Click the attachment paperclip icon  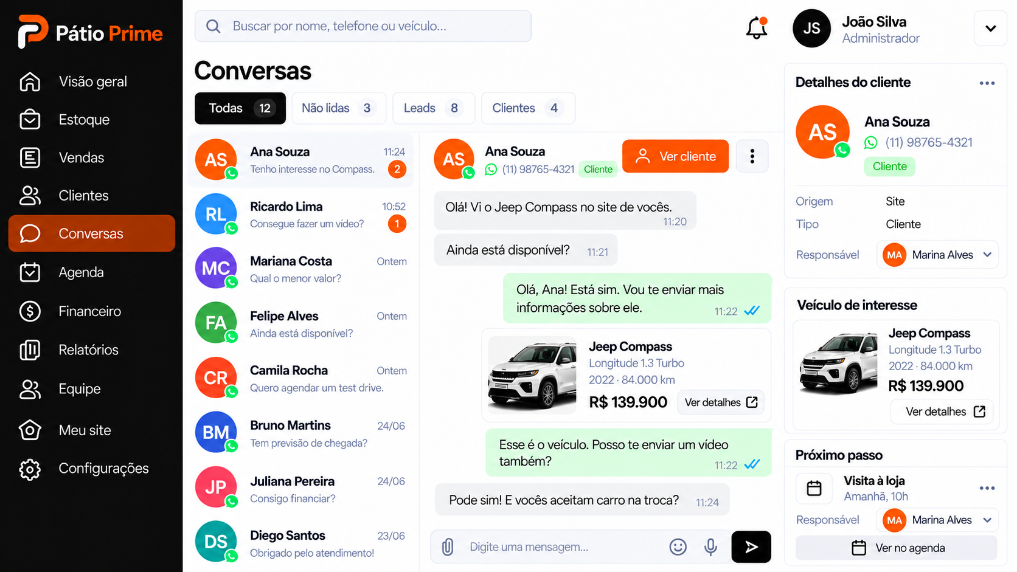[448, 547]
